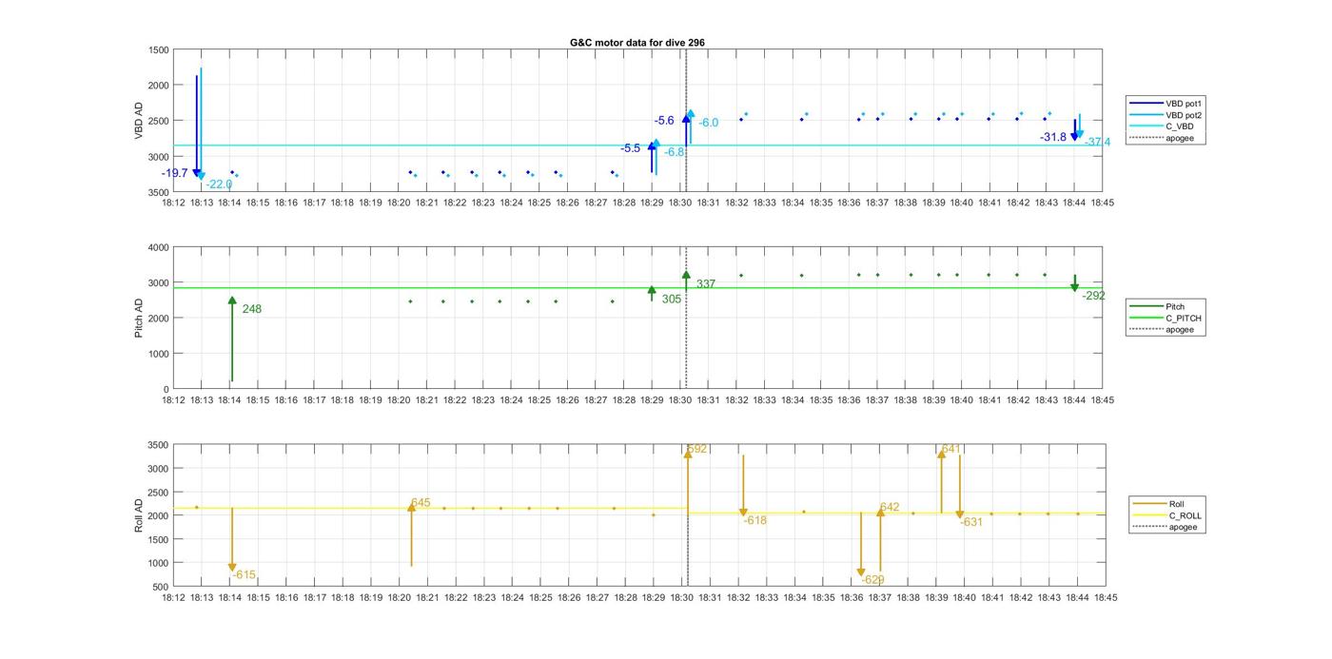The image size is (1332, 659).
Task: Click the '-6.0' VBD data label
Action: point(709,123)
